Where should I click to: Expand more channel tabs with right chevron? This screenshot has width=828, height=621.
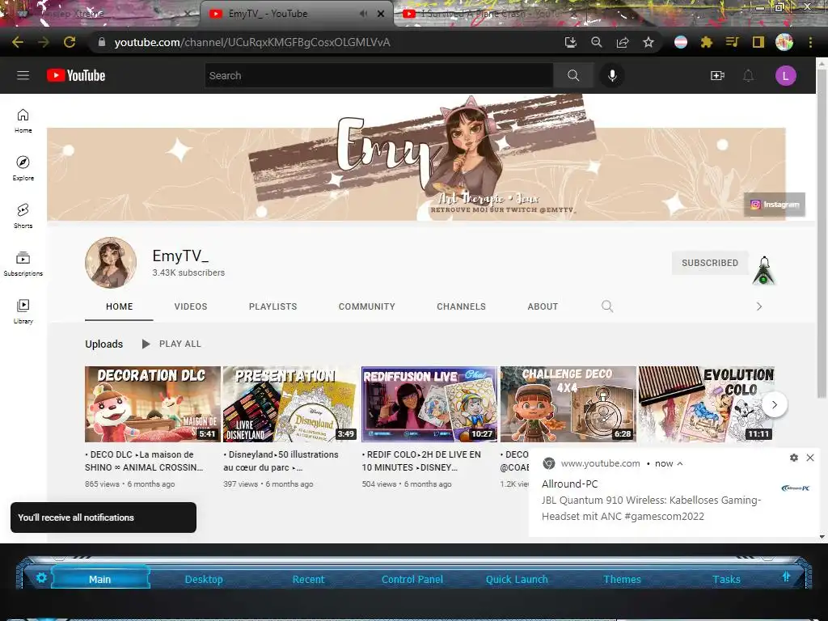[758, 306]
